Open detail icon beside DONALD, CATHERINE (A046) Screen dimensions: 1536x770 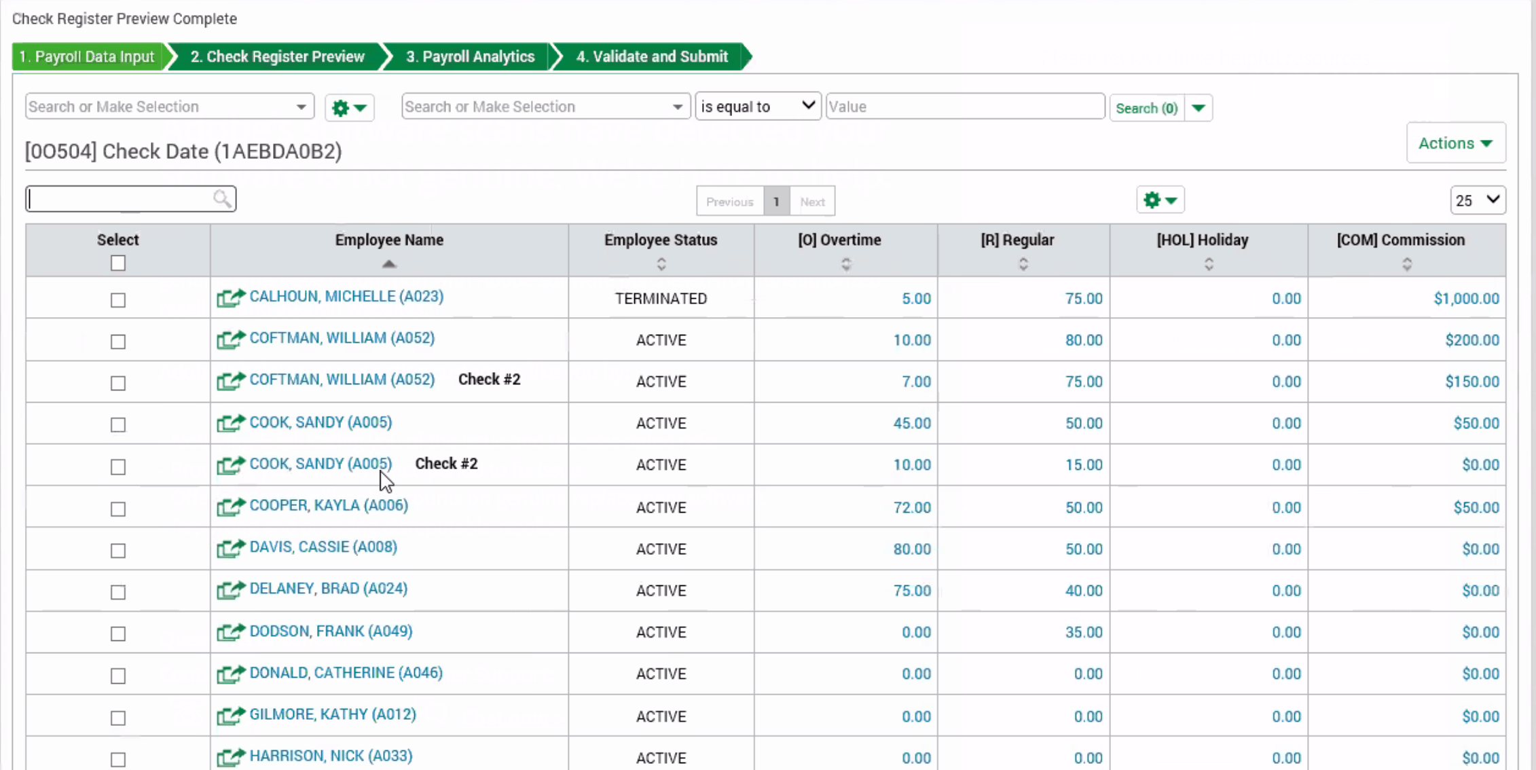tap(231, 674)
